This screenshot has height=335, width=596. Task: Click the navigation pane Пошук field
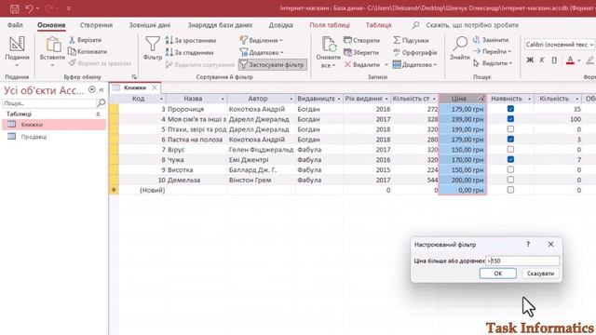(x=49, y=103)
